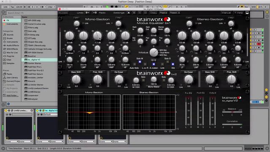Click the Tap tempo button

point(12,7)
